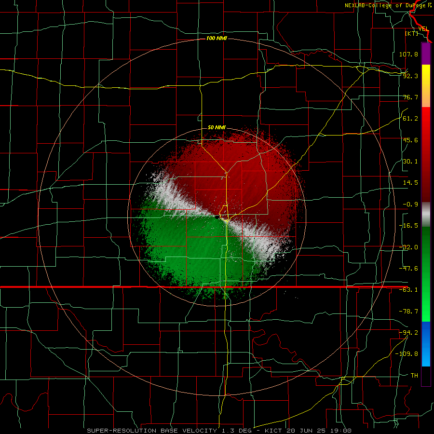
Task: Click the -109.8 scale label
Action: (407, 354)
